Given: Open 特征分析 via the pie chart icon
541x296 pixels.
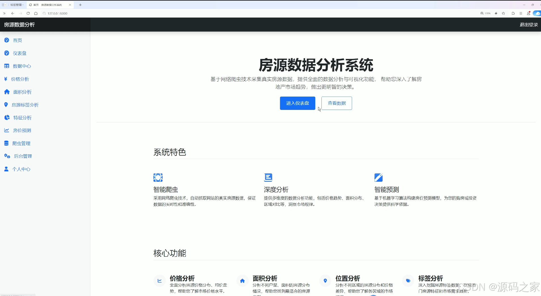Looking at the screenshot, I should tap(7, 118).
